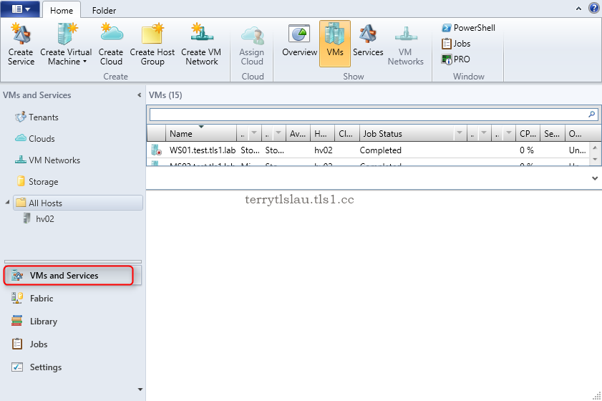Screen dimensions: 602x401
Task: Open the Help icon
Action: [x=594, y=8]
